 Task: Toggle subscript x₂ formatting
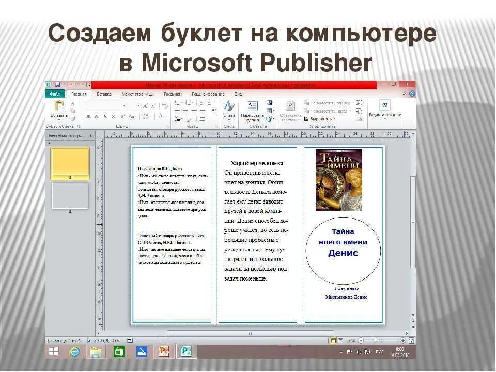114,116
